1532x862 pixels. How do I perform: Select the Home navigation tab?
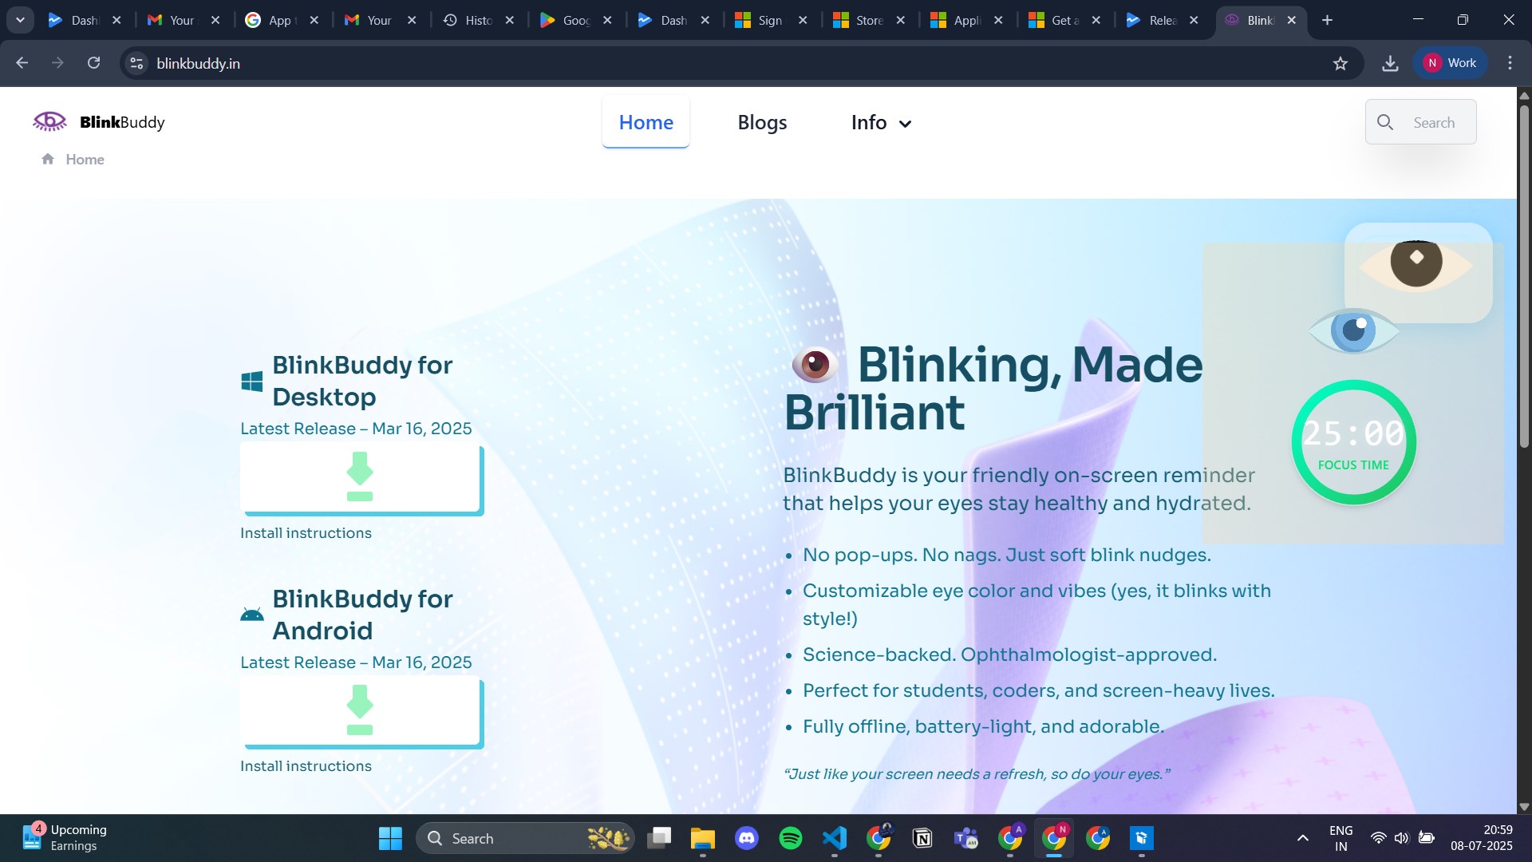646,122
